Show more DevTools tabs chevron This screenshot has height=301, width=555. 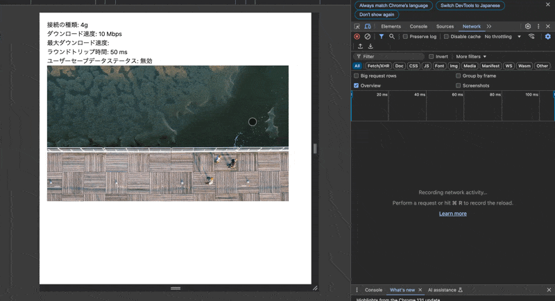[489, 26]
